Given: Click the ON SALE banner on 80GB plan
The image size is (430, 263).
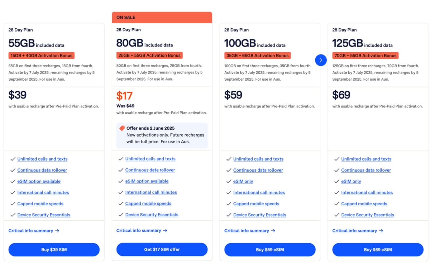Looking at the screenshot, I should coord(162,18).
